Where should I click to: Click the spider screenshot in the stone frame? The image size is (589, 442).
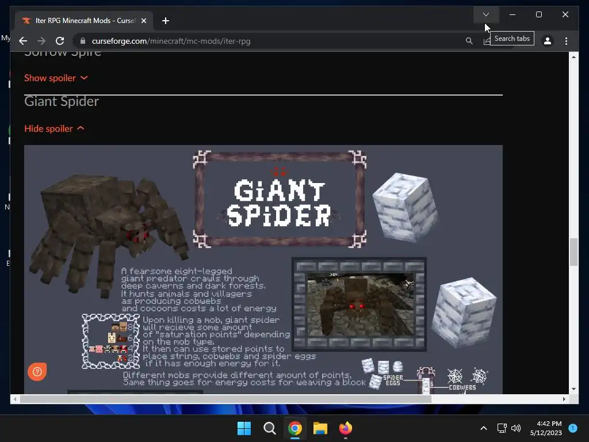[359, 304]
